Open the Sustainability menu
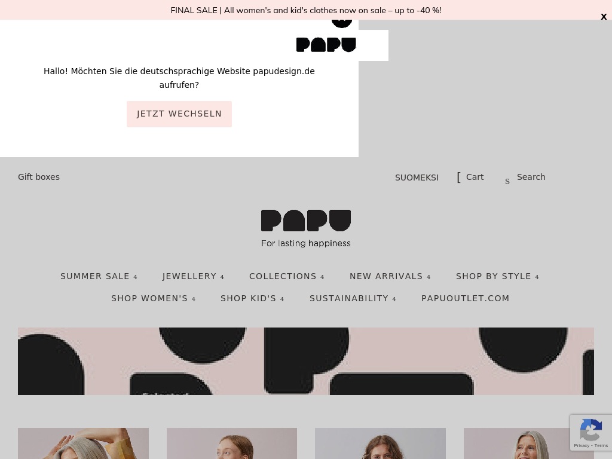Screen dimensions: 612x459 point(353,298)
